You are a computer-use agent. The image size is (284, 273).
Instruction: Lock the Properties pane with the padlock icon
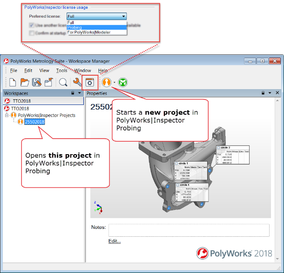[x=263, y=93]
